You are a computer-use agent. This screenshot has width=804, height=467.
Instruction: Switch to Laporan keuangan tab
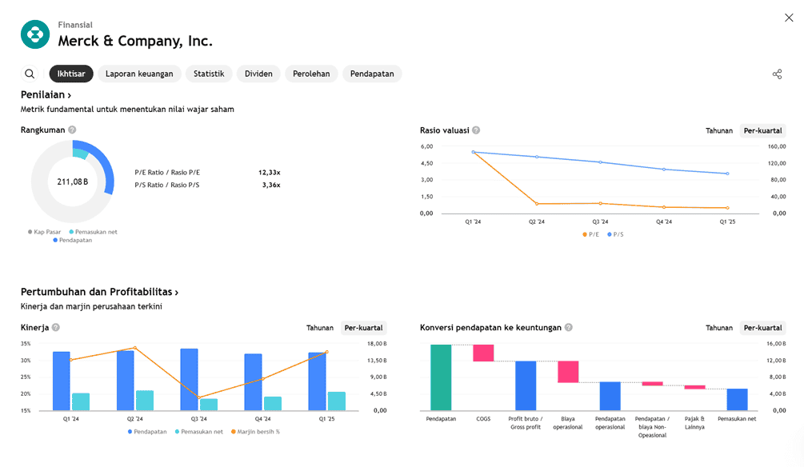click(139, 74)
